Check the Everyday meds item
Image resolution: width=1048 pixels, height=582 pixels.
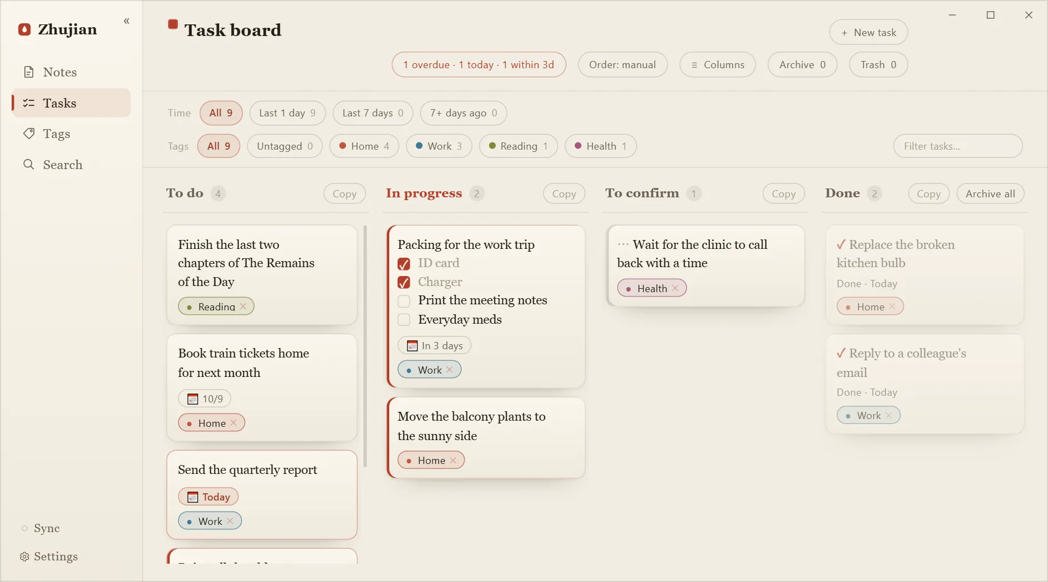(x=404, y=320)
